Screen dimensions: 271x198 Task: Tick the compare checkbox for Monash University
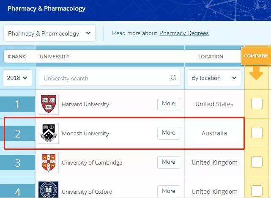[257, 132]
